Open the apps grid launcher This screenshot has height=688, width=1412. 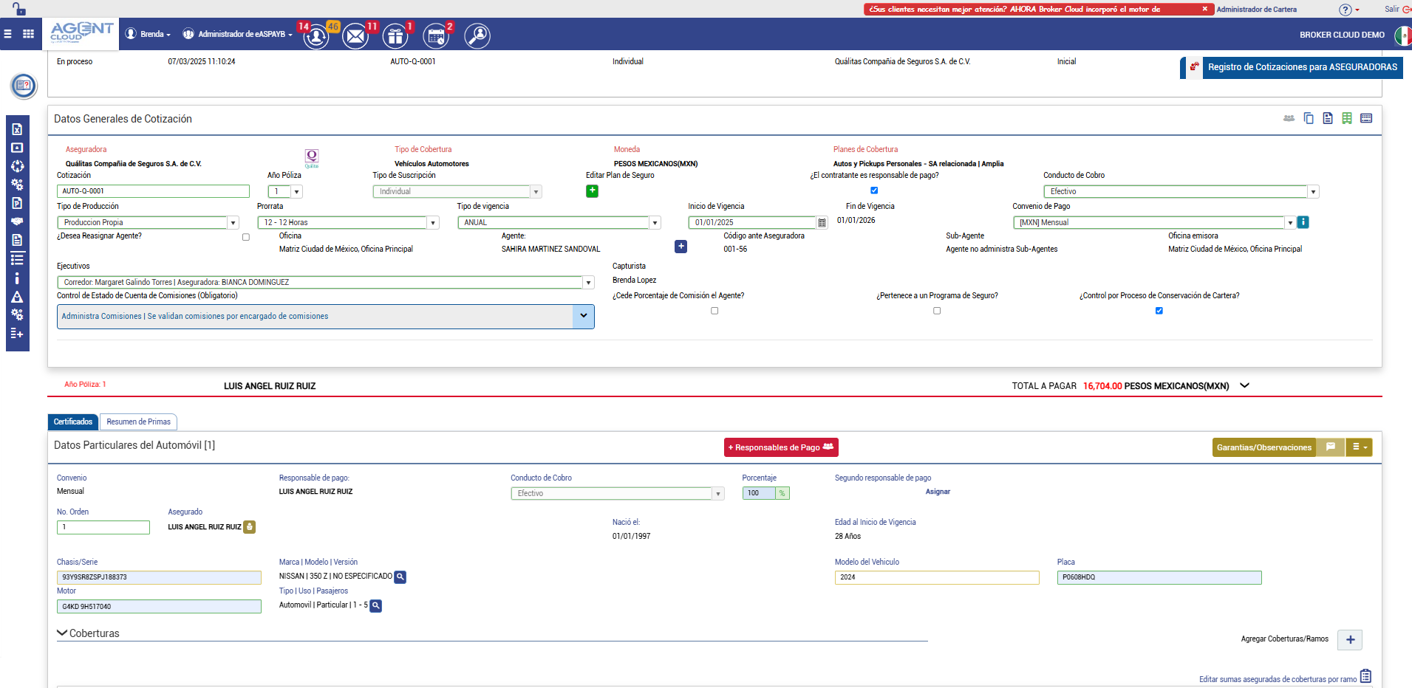[x=29, y=34]
